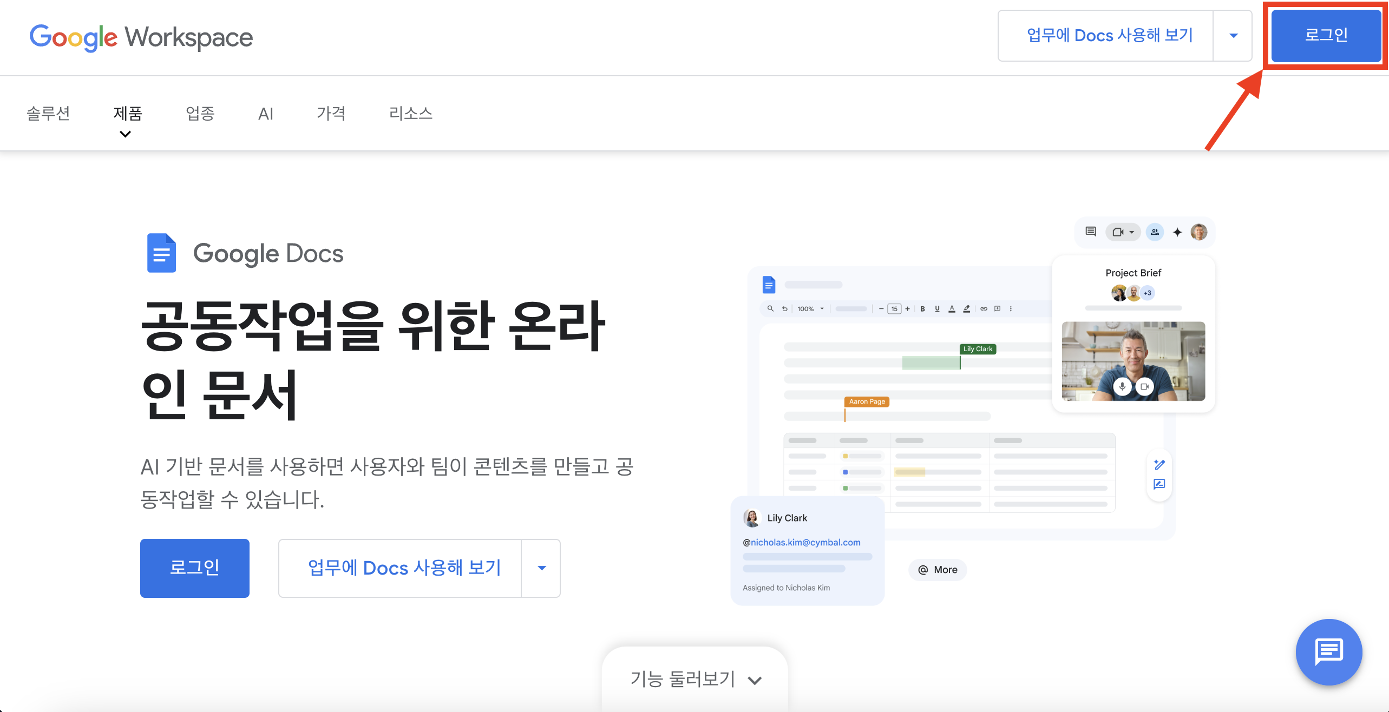
Task: Click the undo arrow in illustrated toolbar
Action: 784,308
